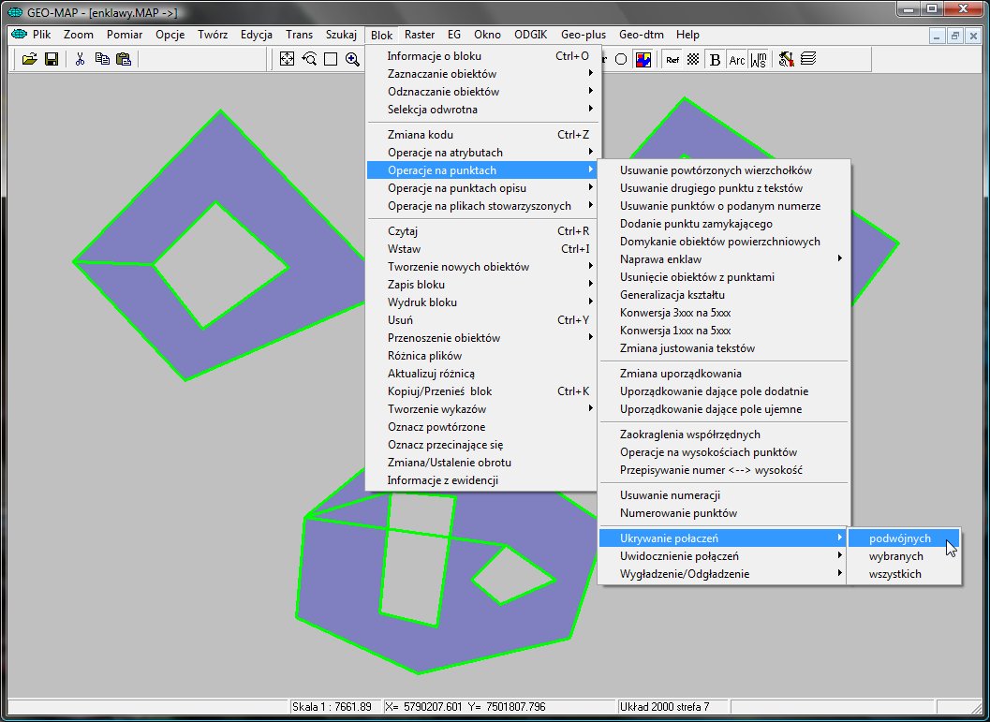This screenshot has height=722, width=990.
Task: Toggle the checkered grid toolbar button
Action: pyautogui.click(x=693, y=59)
